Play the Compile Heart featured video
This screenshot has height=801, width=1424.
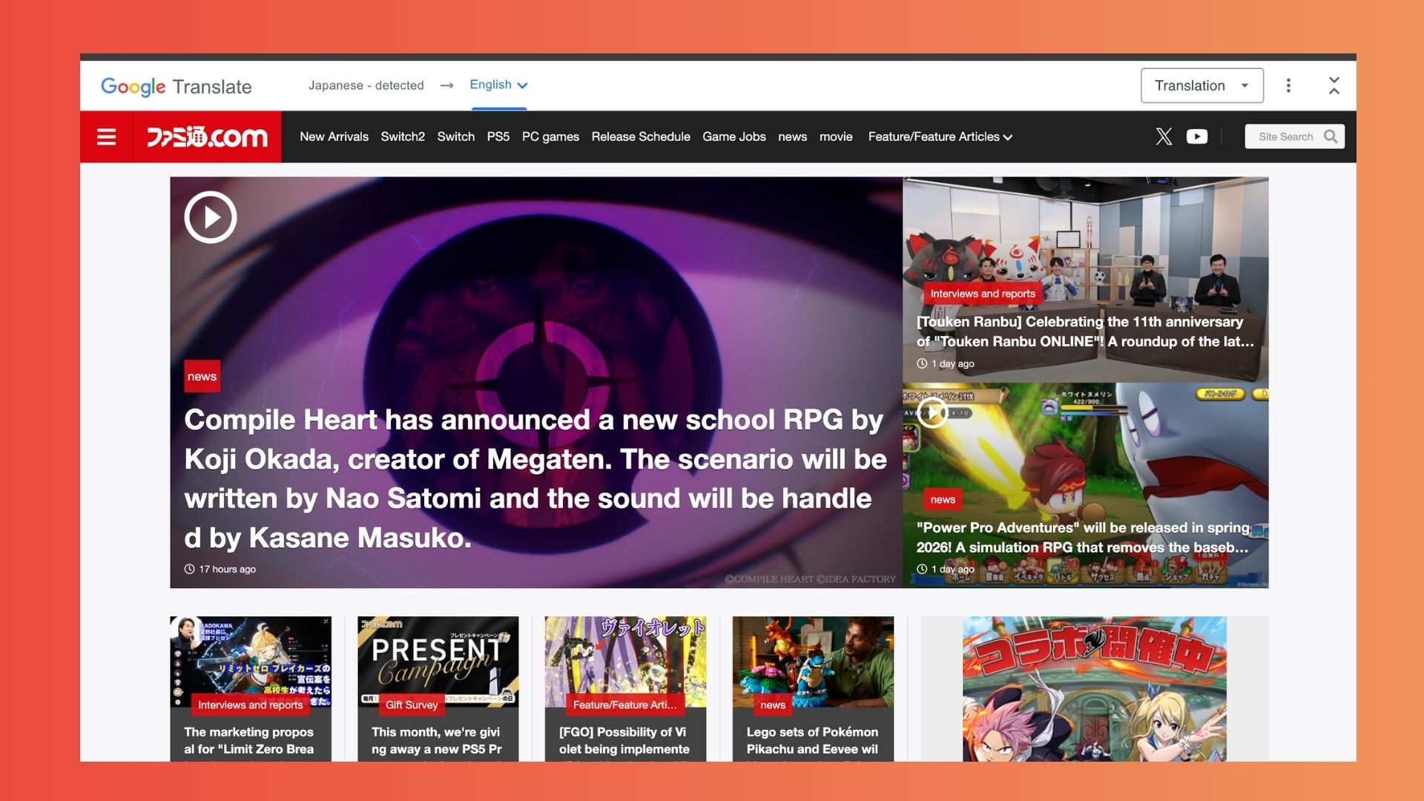click(211, 217)
